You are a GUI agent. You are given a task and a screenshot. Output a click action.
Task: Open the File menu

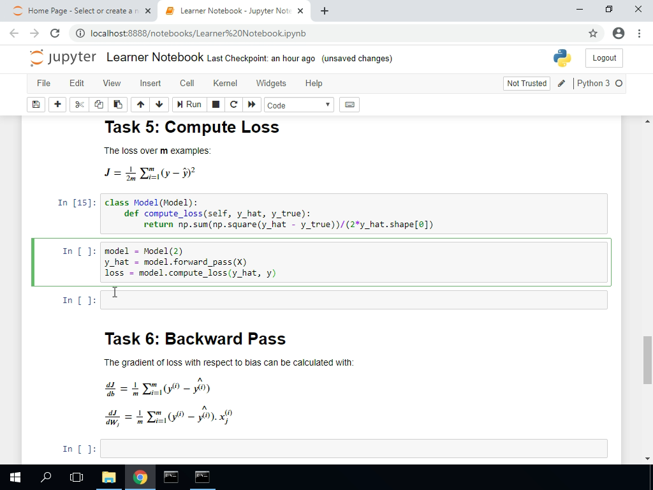pos(44,84)
